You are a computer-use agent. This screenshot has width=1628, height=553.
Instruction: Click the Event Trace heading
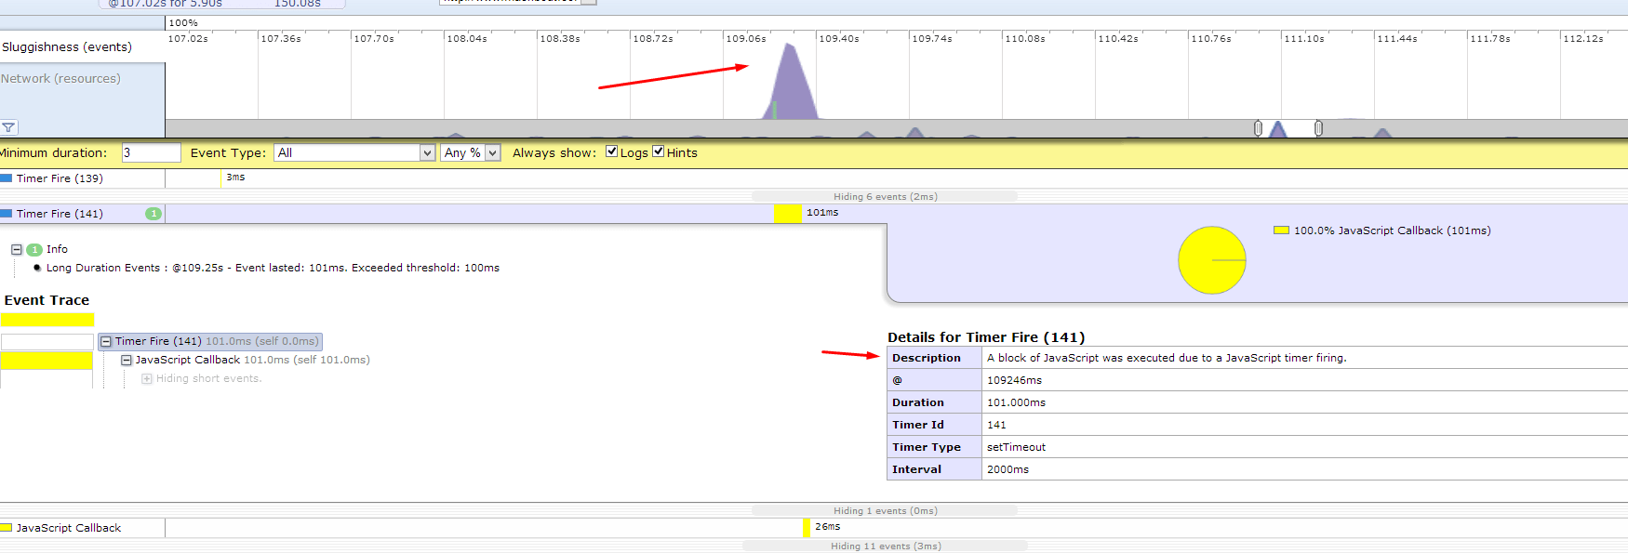[x=47, y=300]
